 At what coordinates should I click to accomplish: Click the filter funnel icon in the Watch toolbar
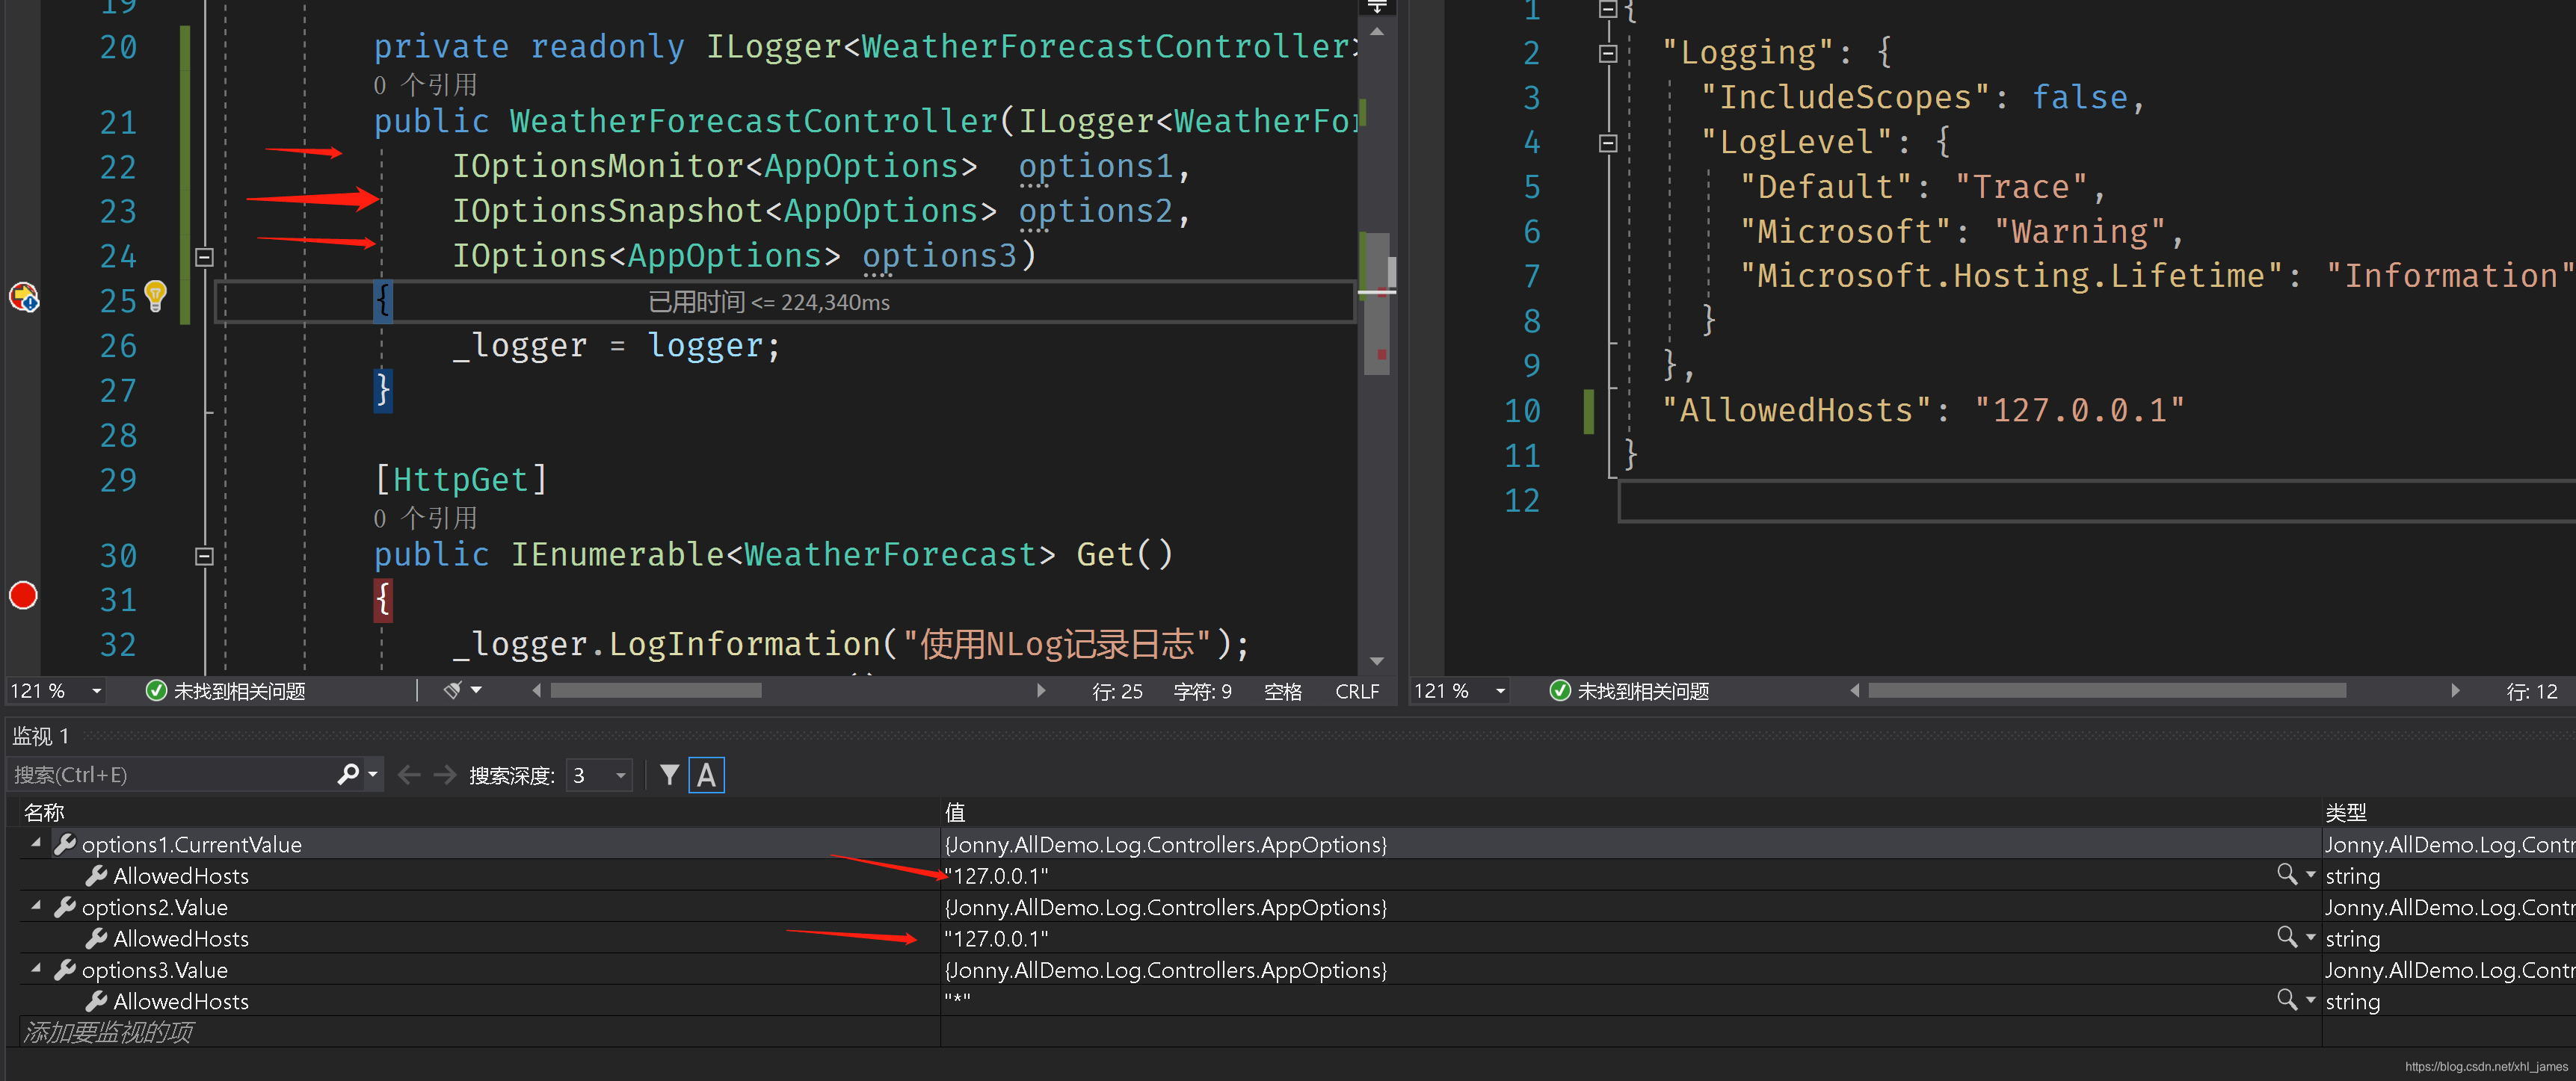[670, 775]
